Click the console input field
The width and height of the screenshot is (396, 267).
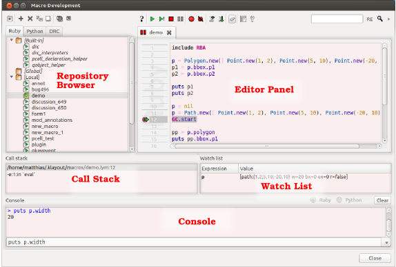pyautogui.click(x=194, y=242)
